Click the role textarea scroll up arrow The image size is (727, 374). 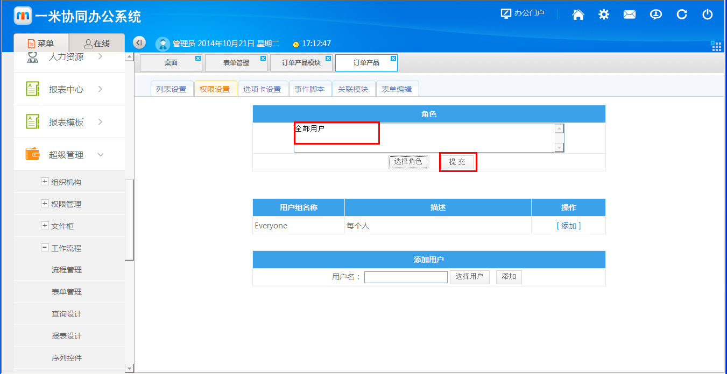[x=559, y=129]
